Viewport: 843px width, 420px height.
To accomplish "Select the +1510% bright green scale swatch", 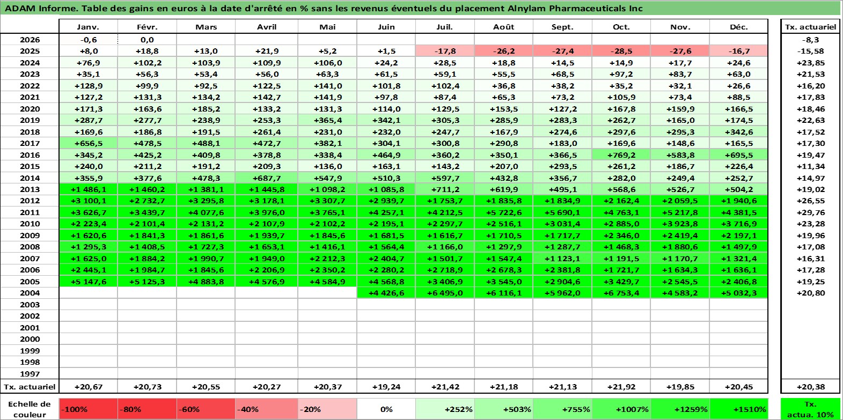I will click(739, 409).
